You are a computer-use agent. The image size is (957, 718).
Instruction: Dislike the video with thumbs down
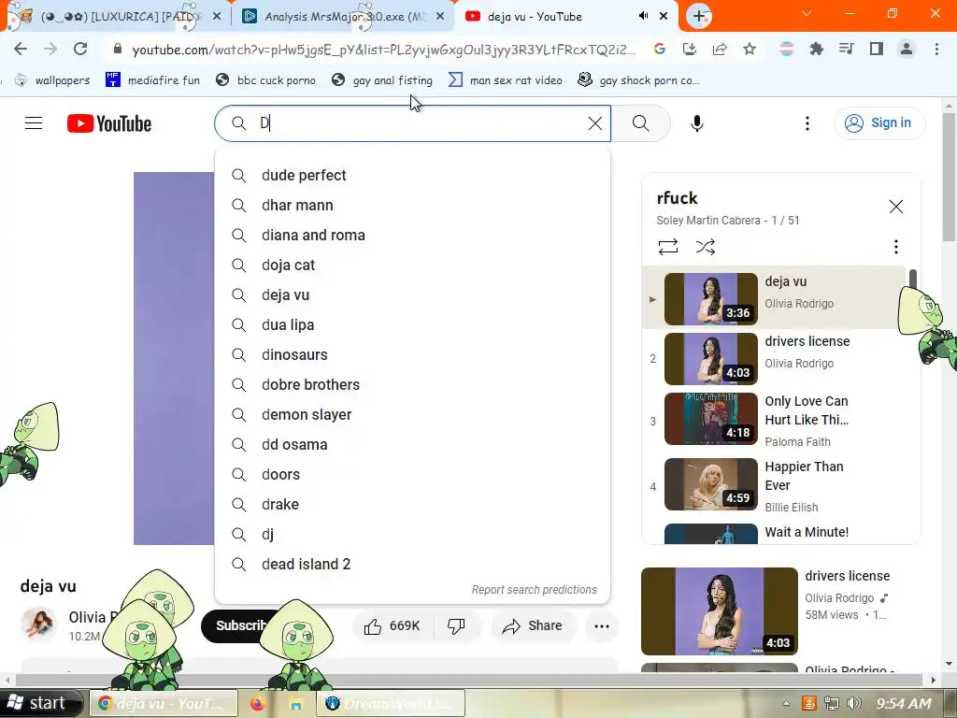pyautogui.click(x=456, y=625)
